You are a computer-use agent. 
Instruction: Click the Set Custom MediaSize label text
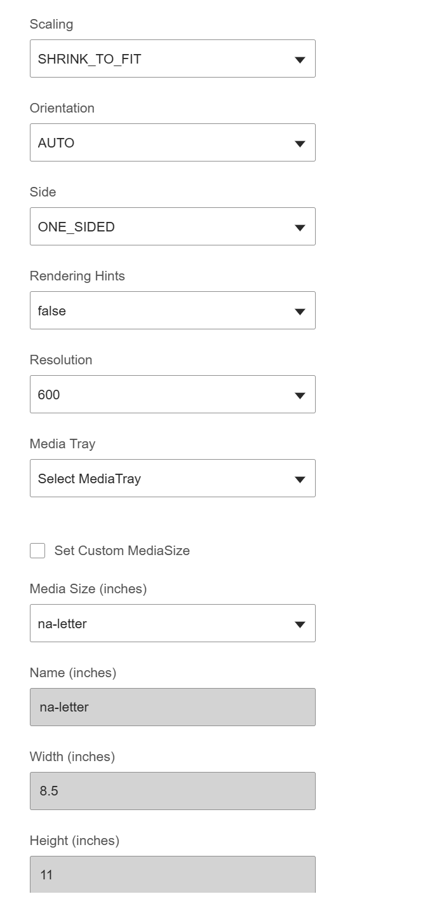[x=122, y=551]
